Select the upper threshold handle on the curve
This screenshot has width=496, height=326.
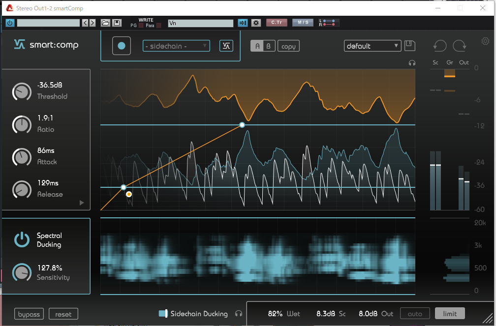[242, 125]
